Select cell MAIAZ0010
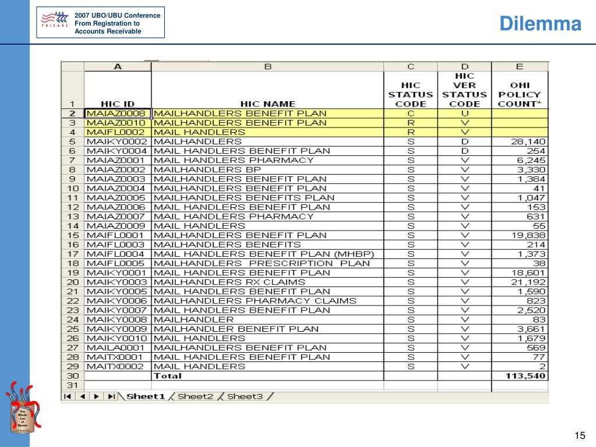The image size is (596, 447). point(118,123)
